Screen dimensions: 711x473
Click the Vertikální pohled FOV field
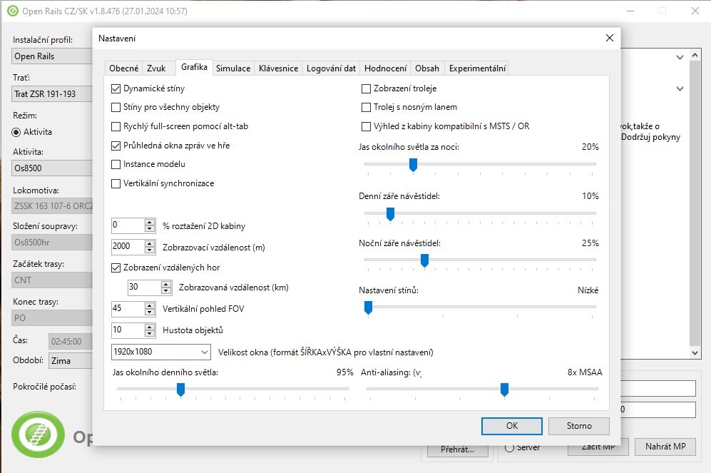(128, 308)
